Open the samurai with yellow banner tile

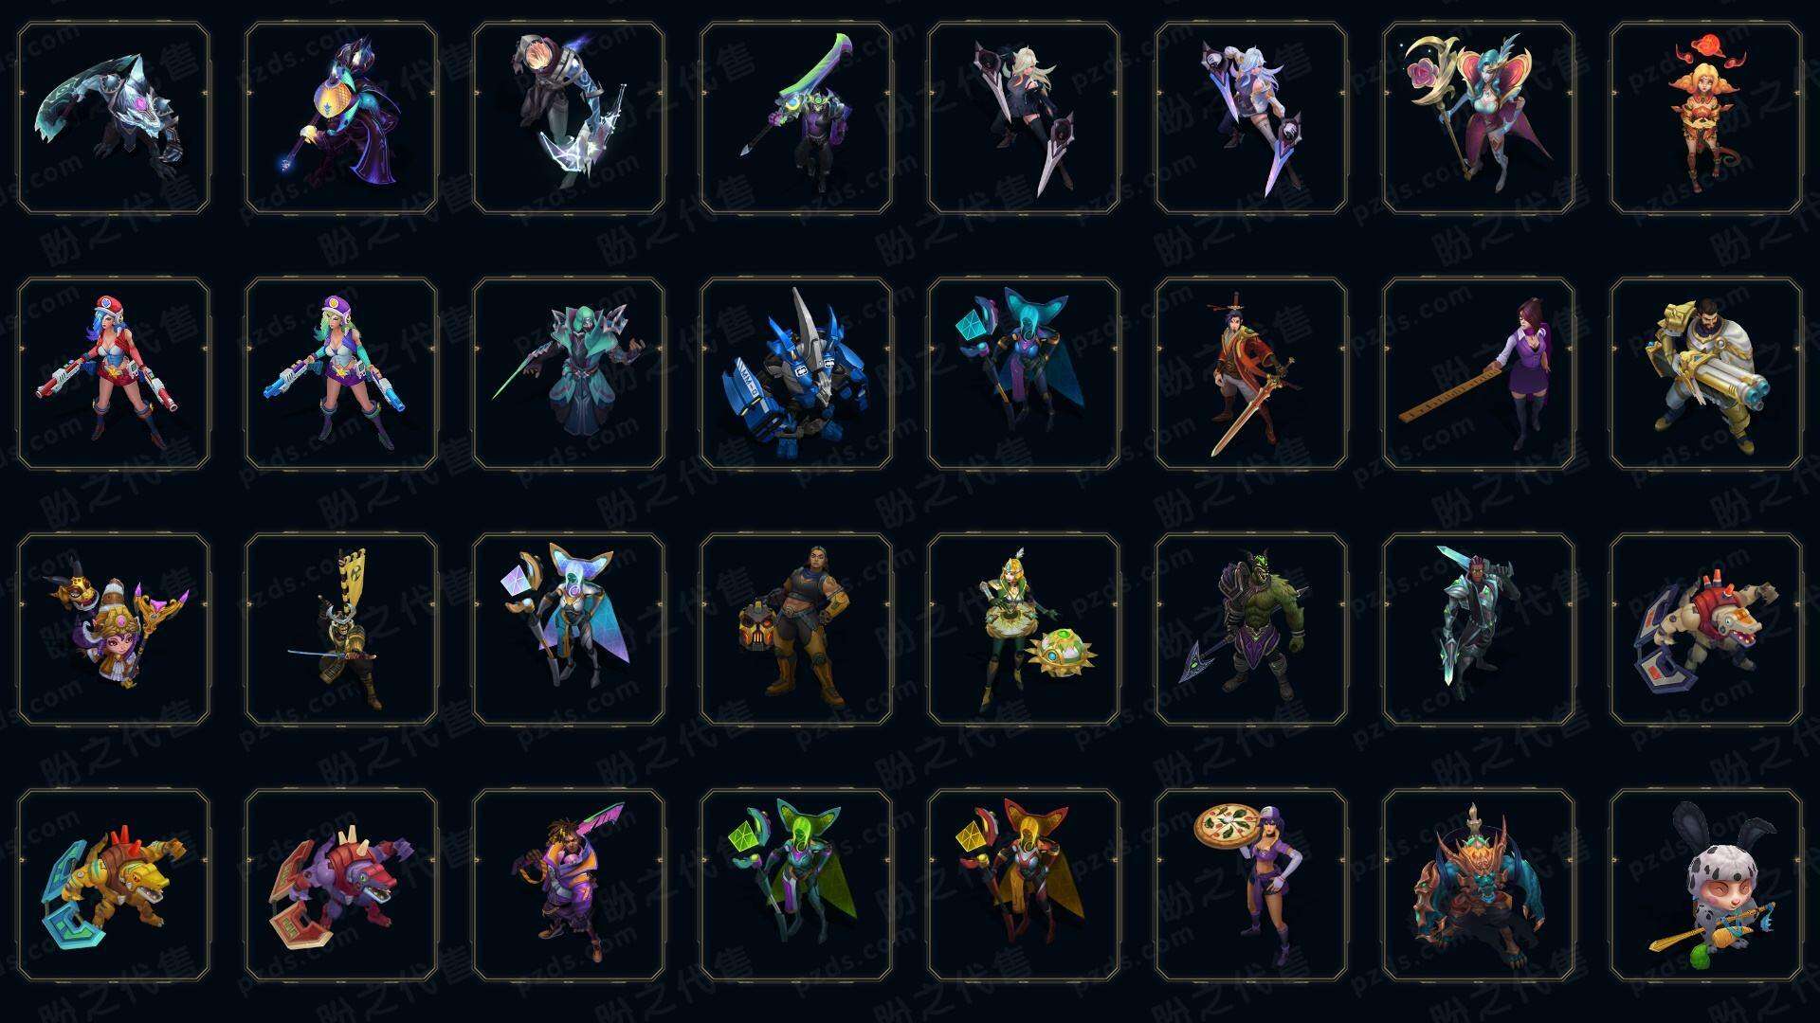pyautogui.click(x=341, y=629)
